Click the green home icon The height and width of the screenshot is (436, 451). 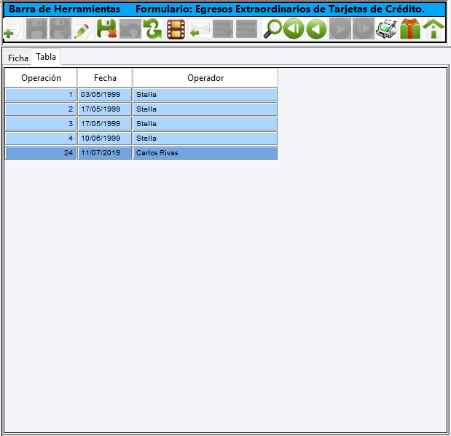[434, 28]
